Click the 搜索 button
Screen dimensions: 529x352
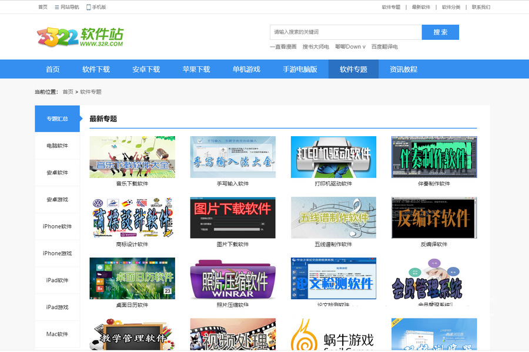440,32
